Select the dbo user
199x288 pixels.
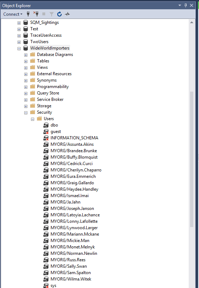click(x=54, y=125)
